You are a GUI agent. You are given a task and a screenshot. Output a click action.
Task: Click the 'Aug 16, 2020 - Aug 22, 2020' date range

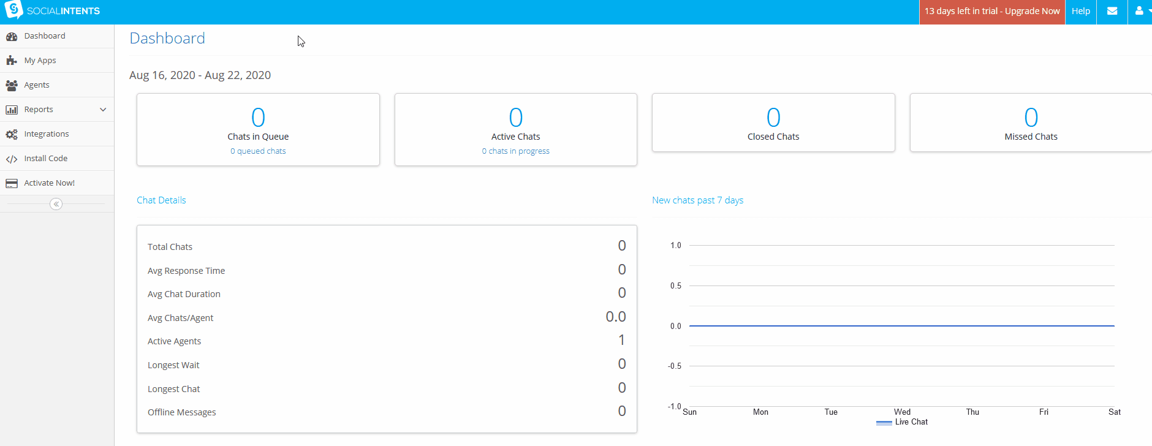click(x=200, y=75)
